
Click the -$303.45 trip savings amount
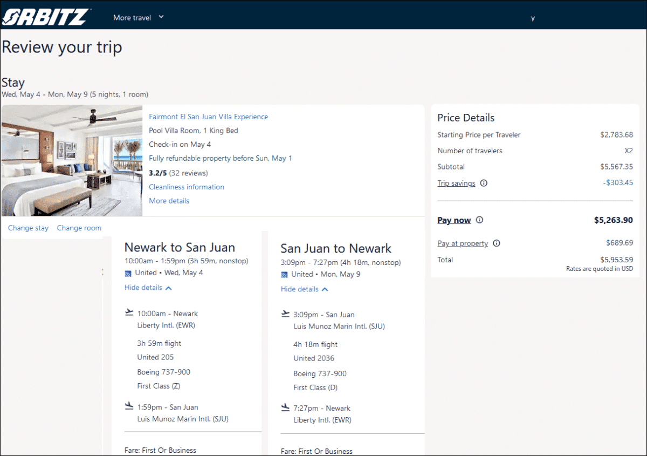pos(618,183)
